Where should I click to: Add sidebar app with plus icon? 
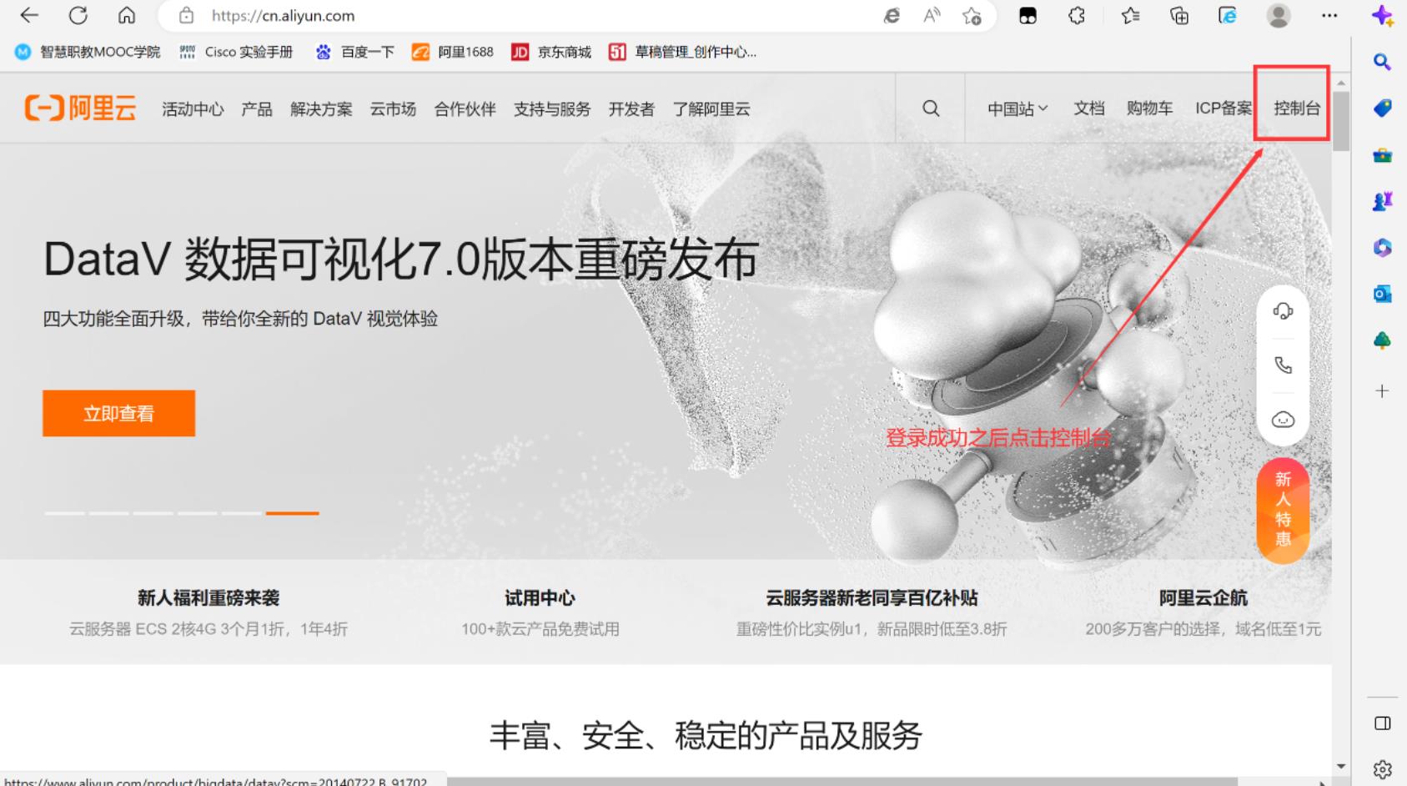[x=1382, y=390]
